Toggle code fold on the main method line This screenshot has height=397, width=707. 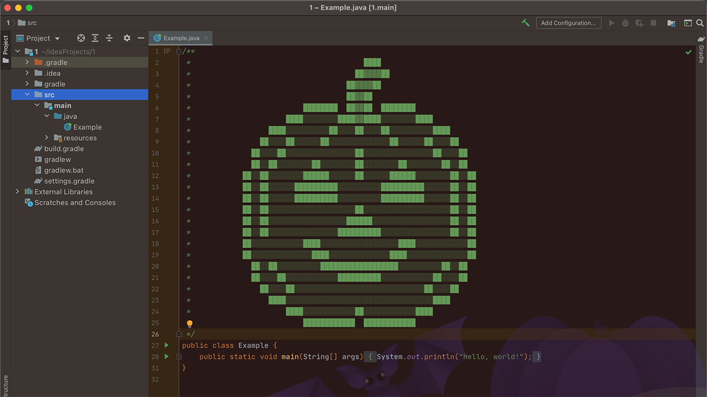pyautogui.click(x=179, y=357)
